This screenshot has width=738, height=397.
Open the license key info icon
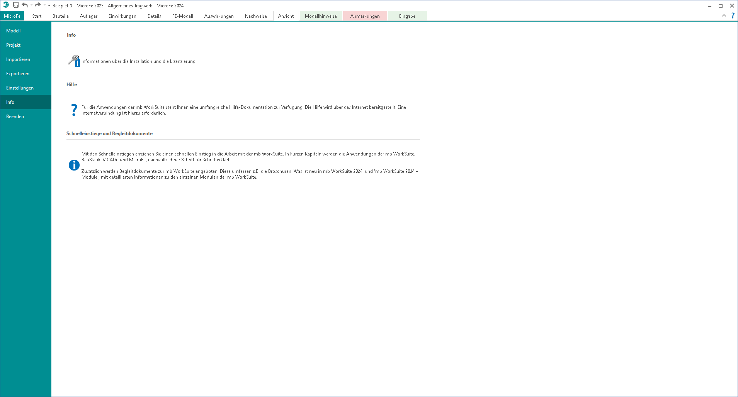click(74, 61)
